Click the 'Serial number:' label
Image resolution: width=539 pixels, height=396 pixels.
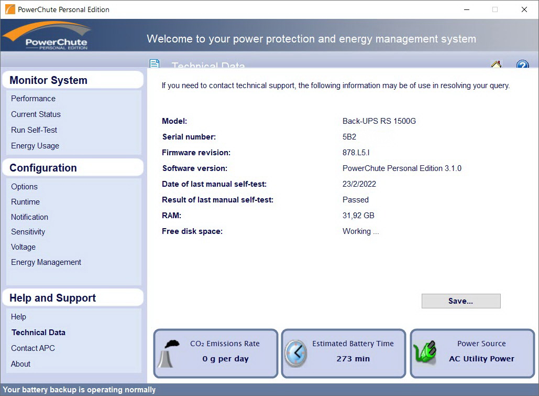coord(189,137)
